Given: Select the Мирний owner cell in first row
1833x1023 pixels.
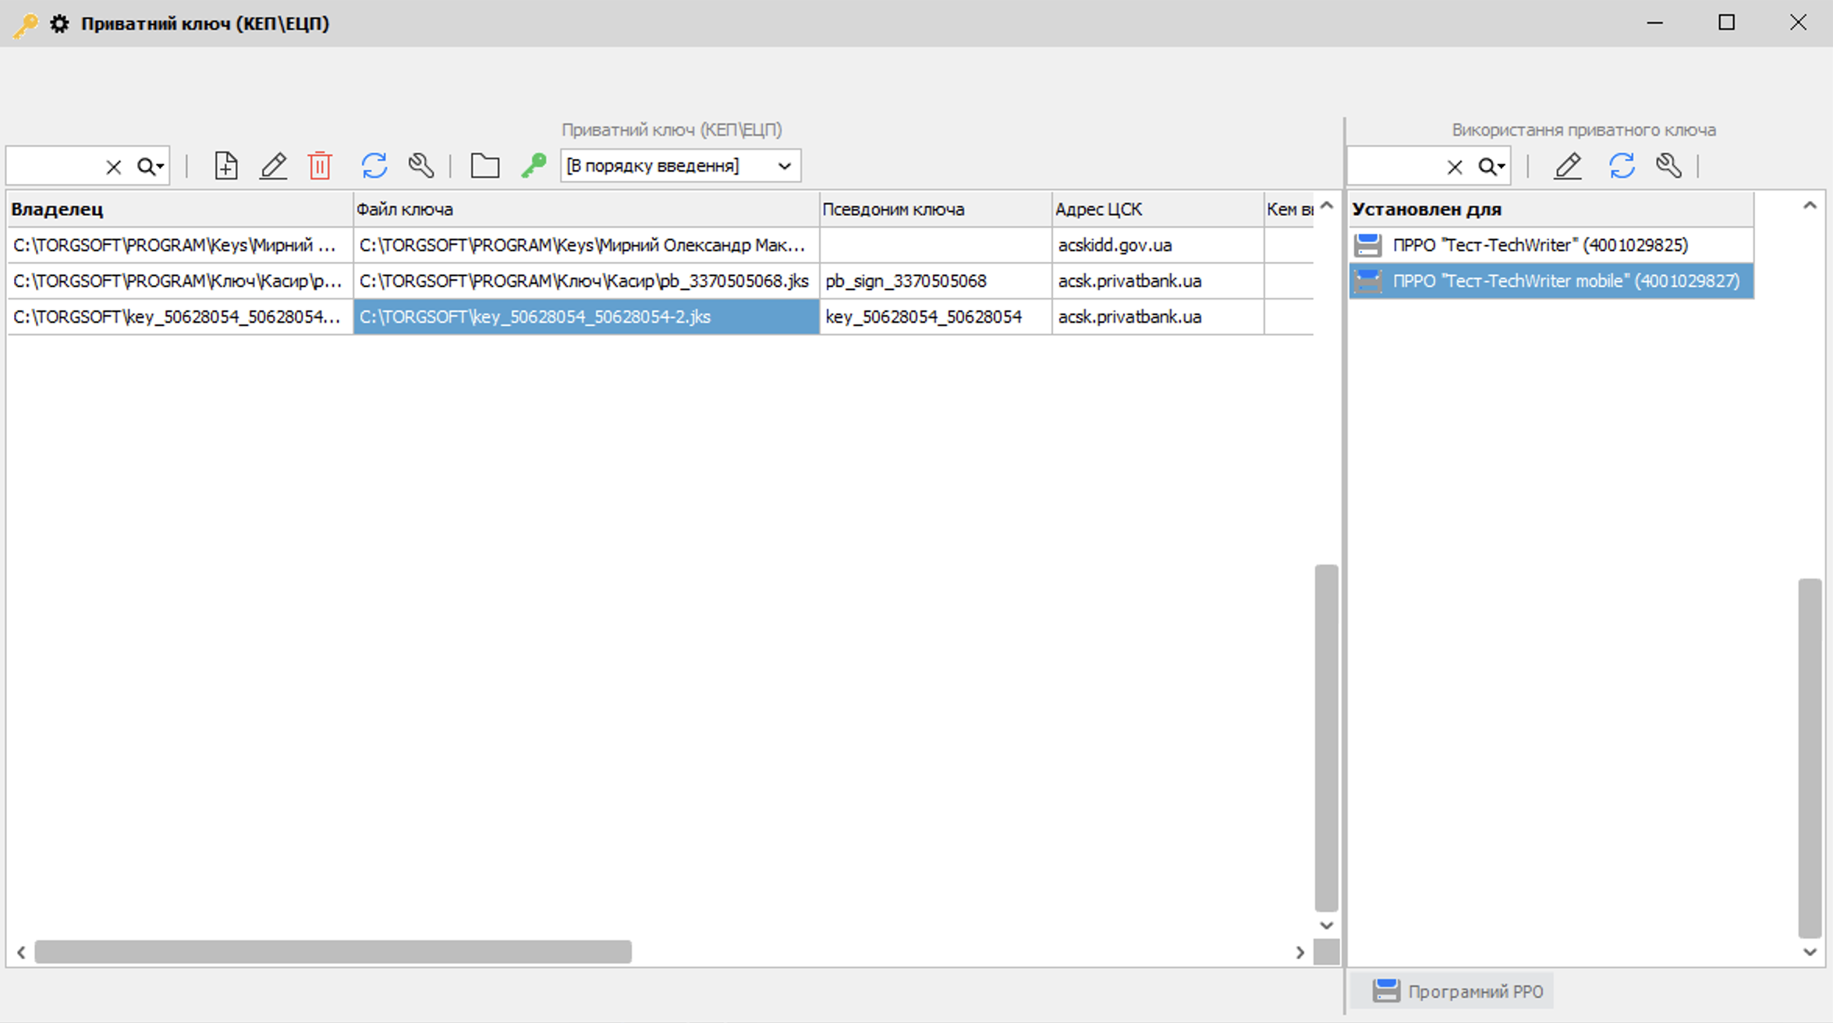Looking at the screenshot, I should tap(179, 245).
